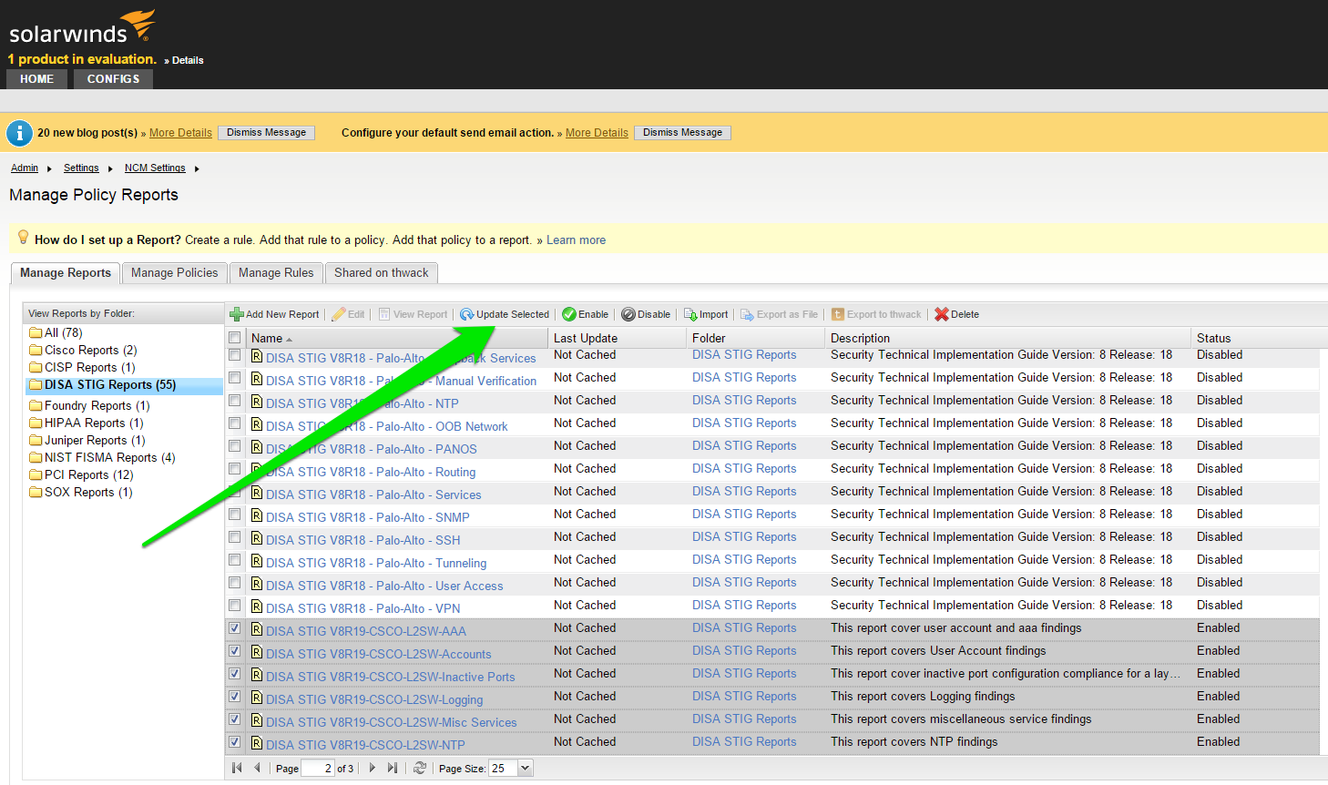This screenshot has width=1328, height=785.
Task: Uncheck the CSCO-L2SW-Accounts report checkbox
Action: click(235, 651)
